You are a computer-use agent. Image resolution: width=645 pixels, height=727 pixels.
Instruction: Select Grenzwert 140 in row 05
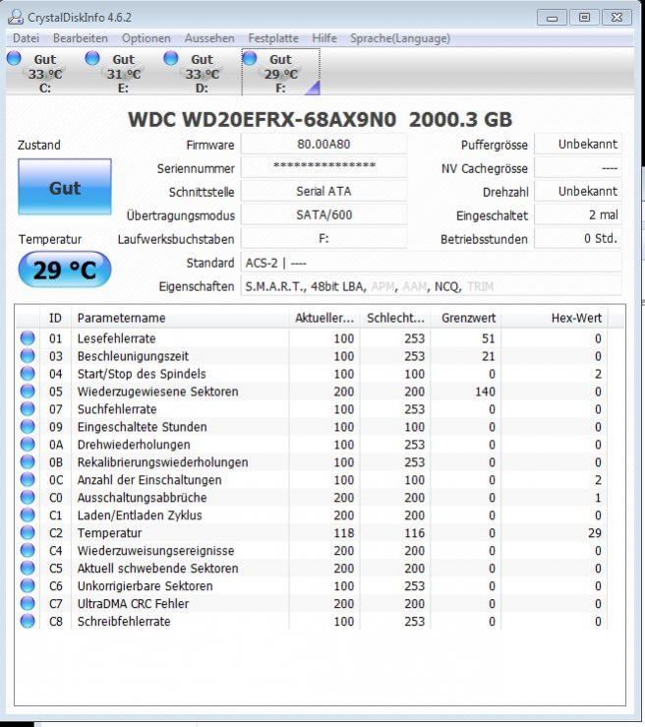(485, 392)
